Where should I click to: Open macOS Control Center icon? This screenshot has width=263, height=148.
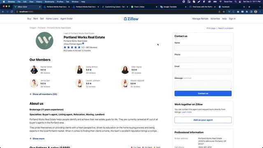click(x=240, y=2)
